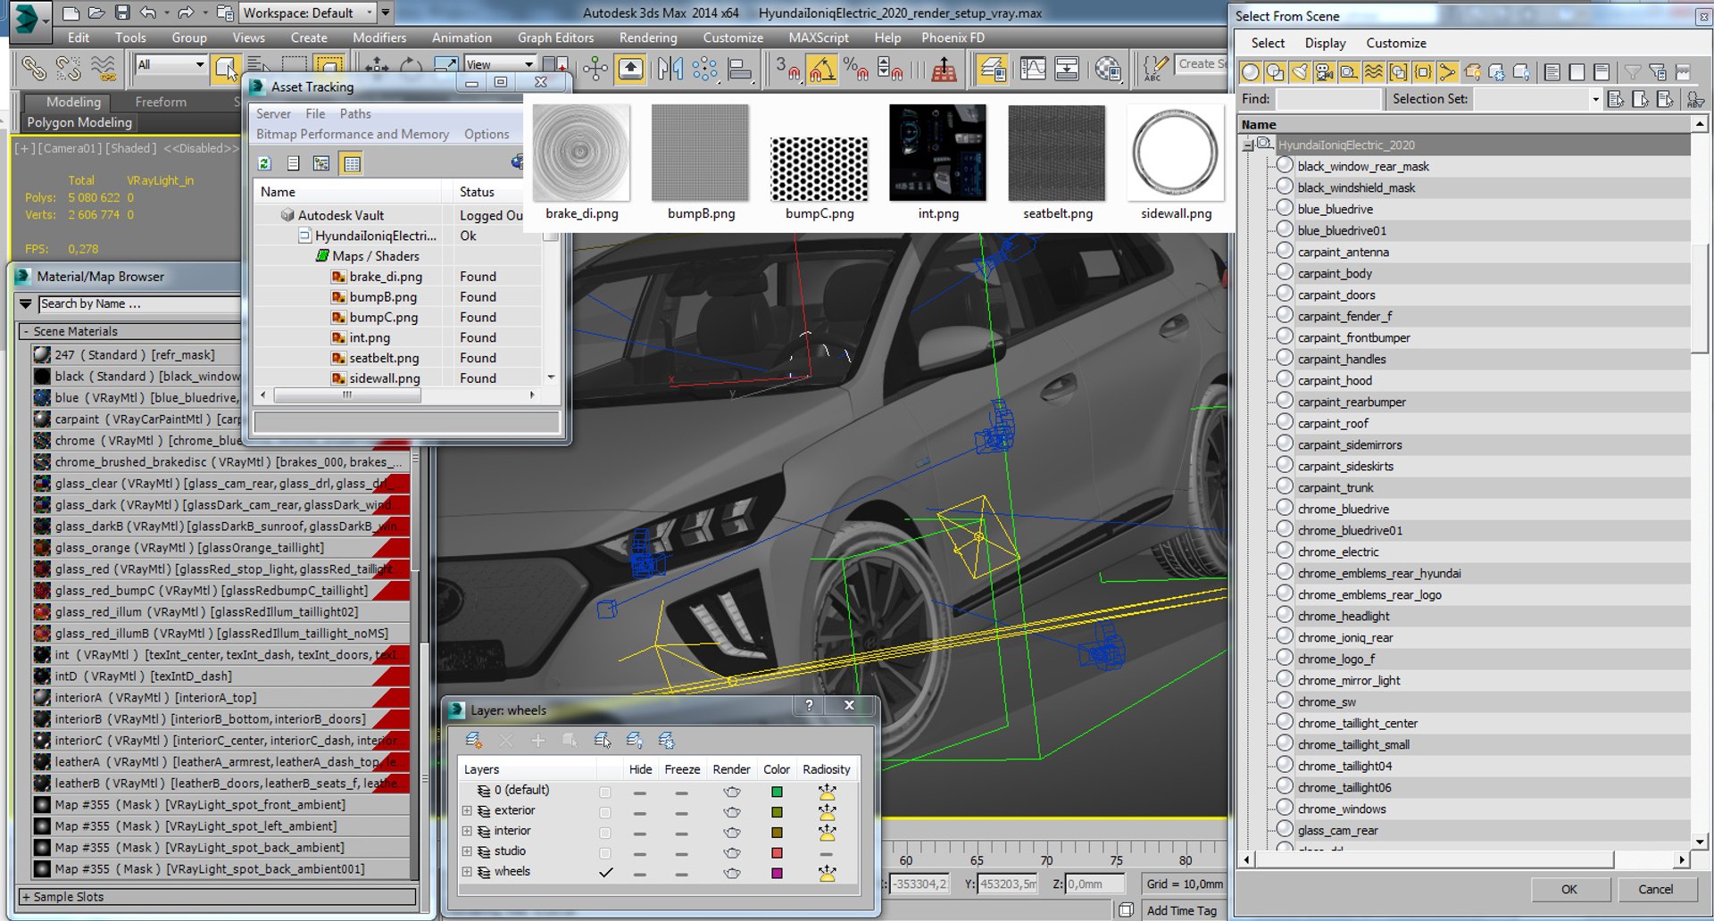
Task: Open Display menu in Select From Scene
Action: pos(1325,43)
